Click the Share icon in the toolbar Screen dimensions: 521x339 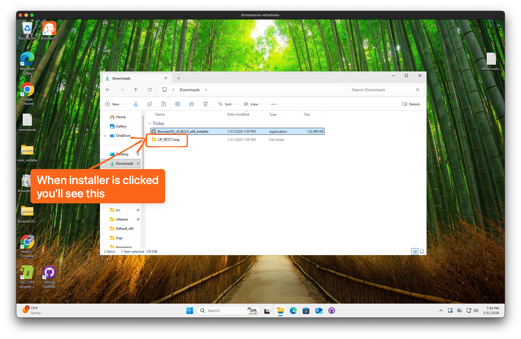point(192,104)
